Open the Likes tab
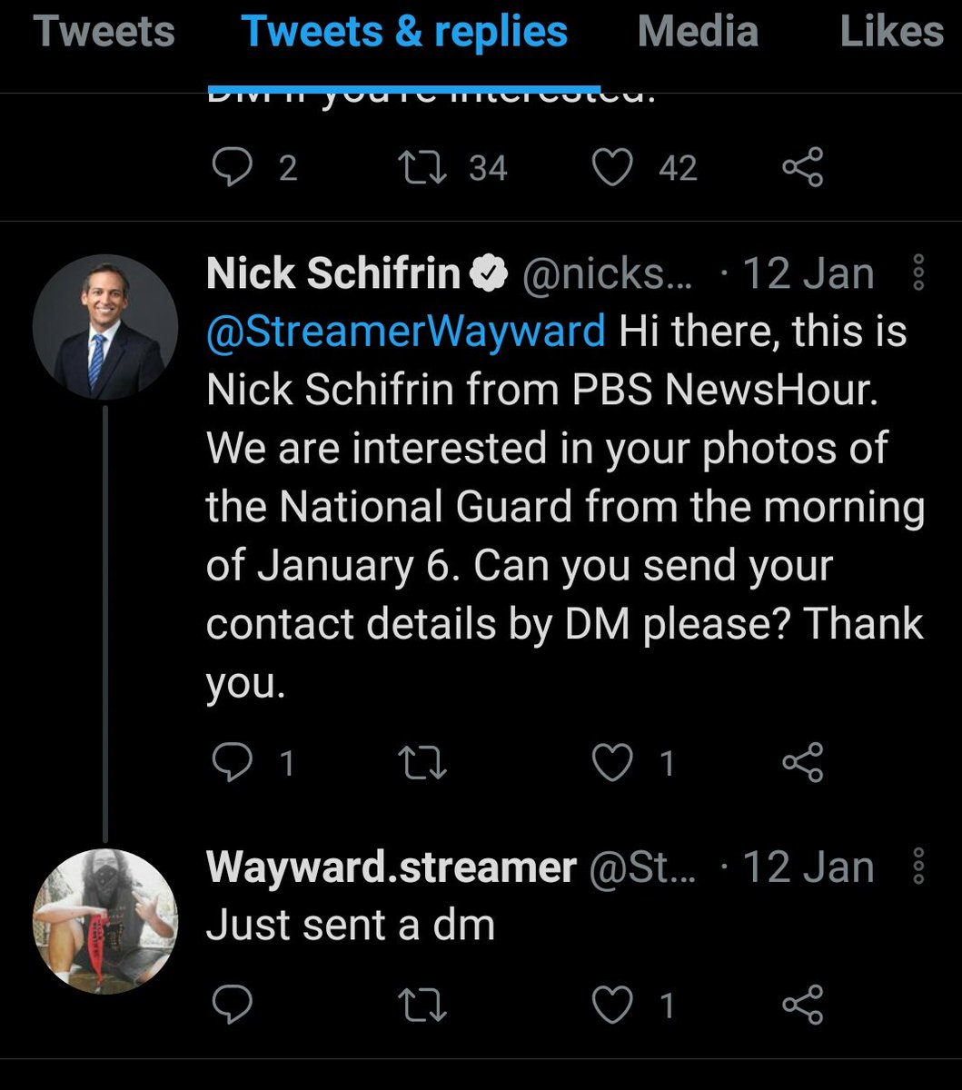This screenshot has width=962, height=1090. point(891,31)
